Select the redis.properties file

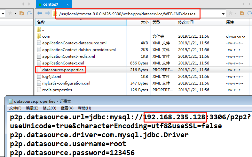coord(57,90)
